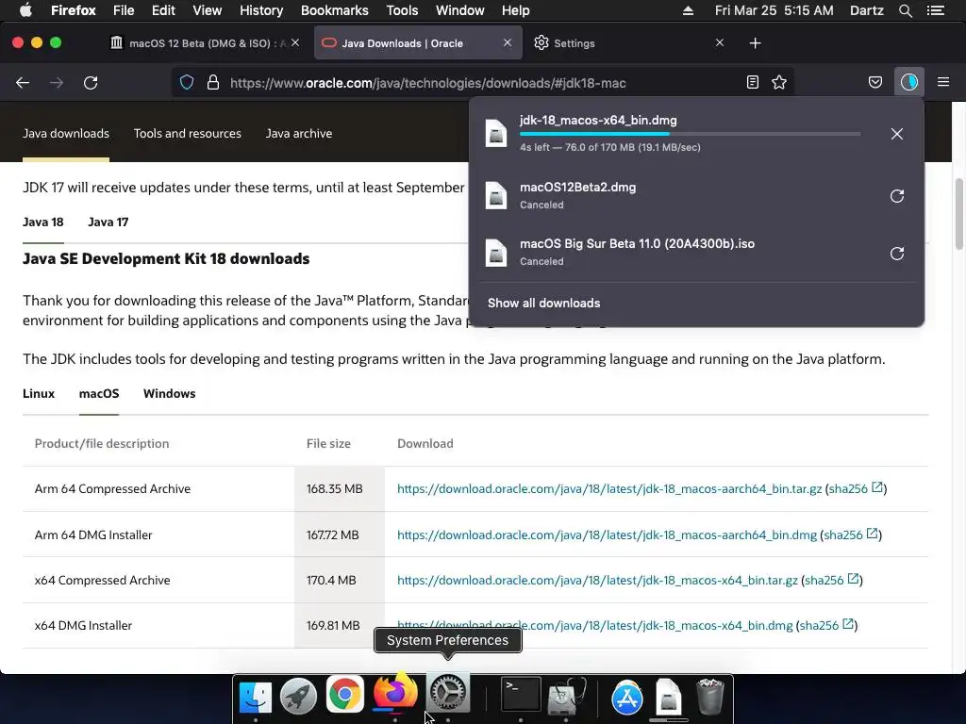Open the Trash in the Dock

click(x=709, y=697)
